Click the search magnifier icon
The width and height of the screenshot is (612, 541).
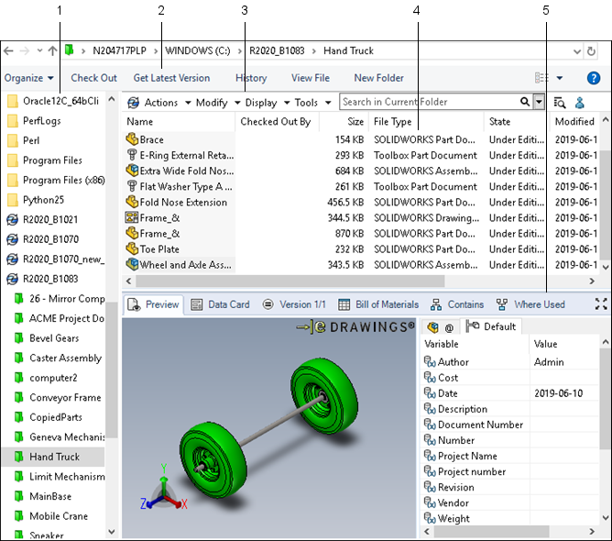pos(525,102)
